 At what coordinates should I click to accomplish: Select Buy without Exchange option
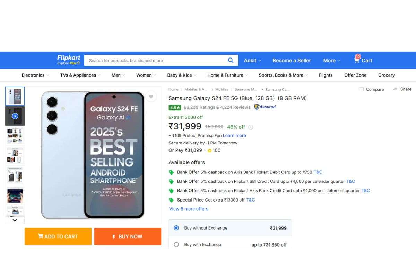[176, 228]
